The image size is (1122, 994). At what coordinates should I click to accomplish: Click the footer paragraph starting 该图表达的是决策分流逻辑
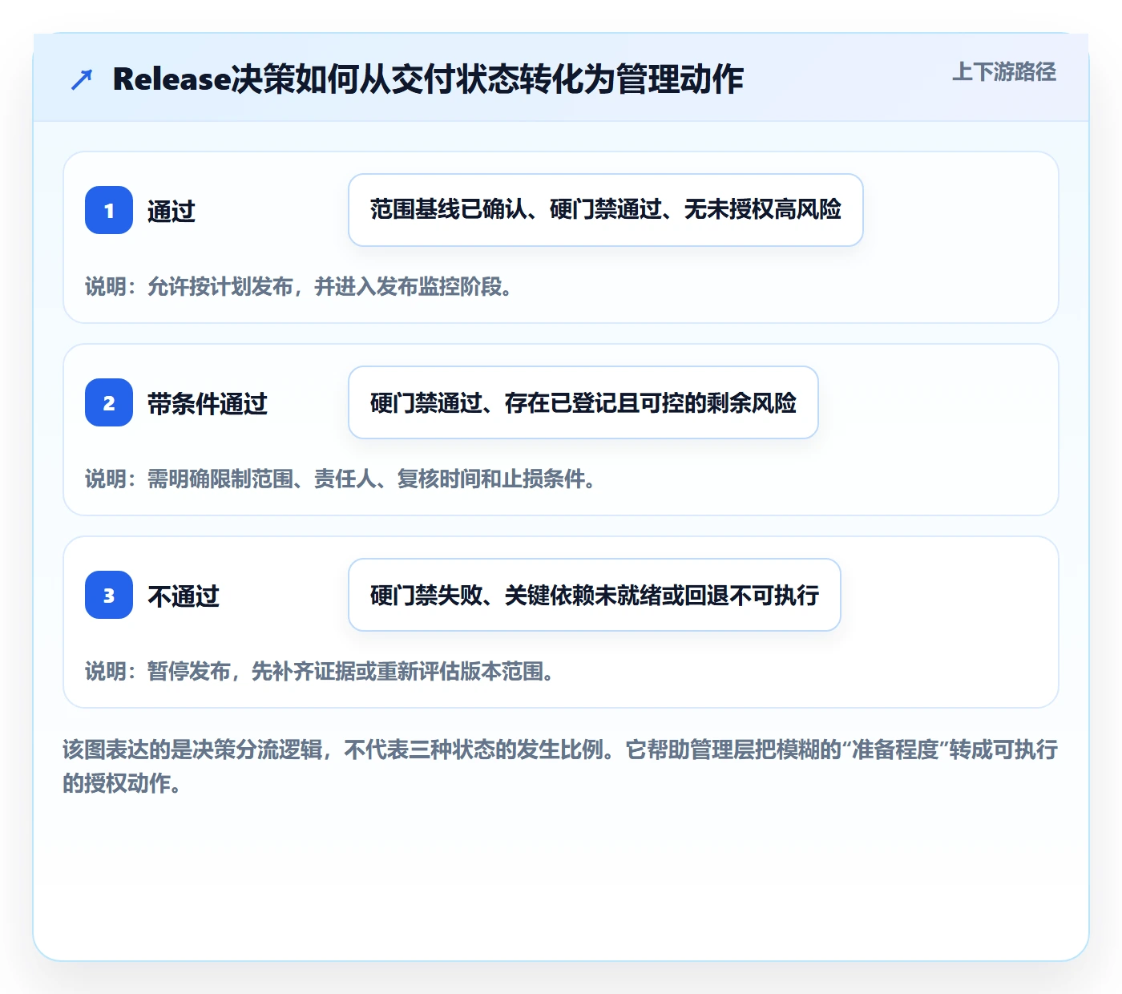560,766
